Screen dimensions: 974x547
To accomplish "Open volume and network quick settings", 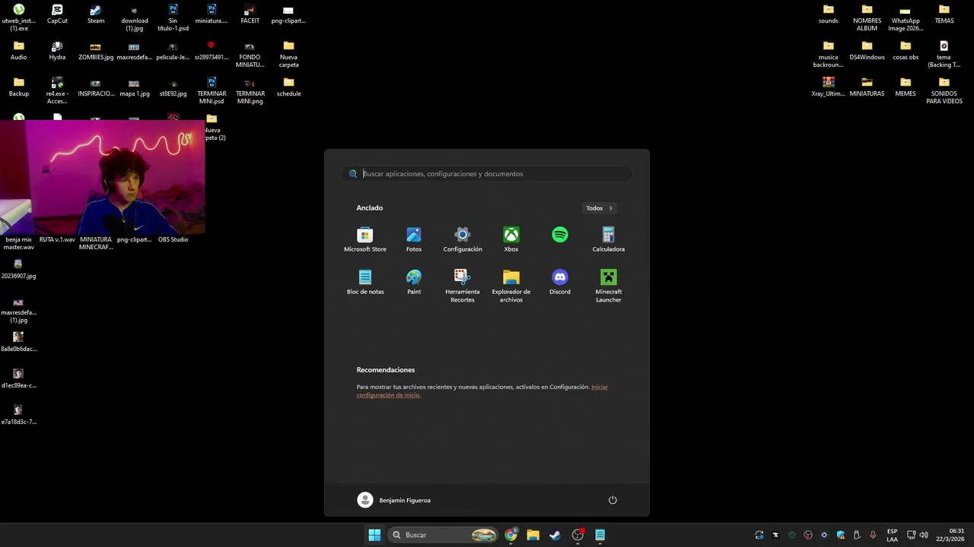I will pyautogui.click(x=917, y=535).
